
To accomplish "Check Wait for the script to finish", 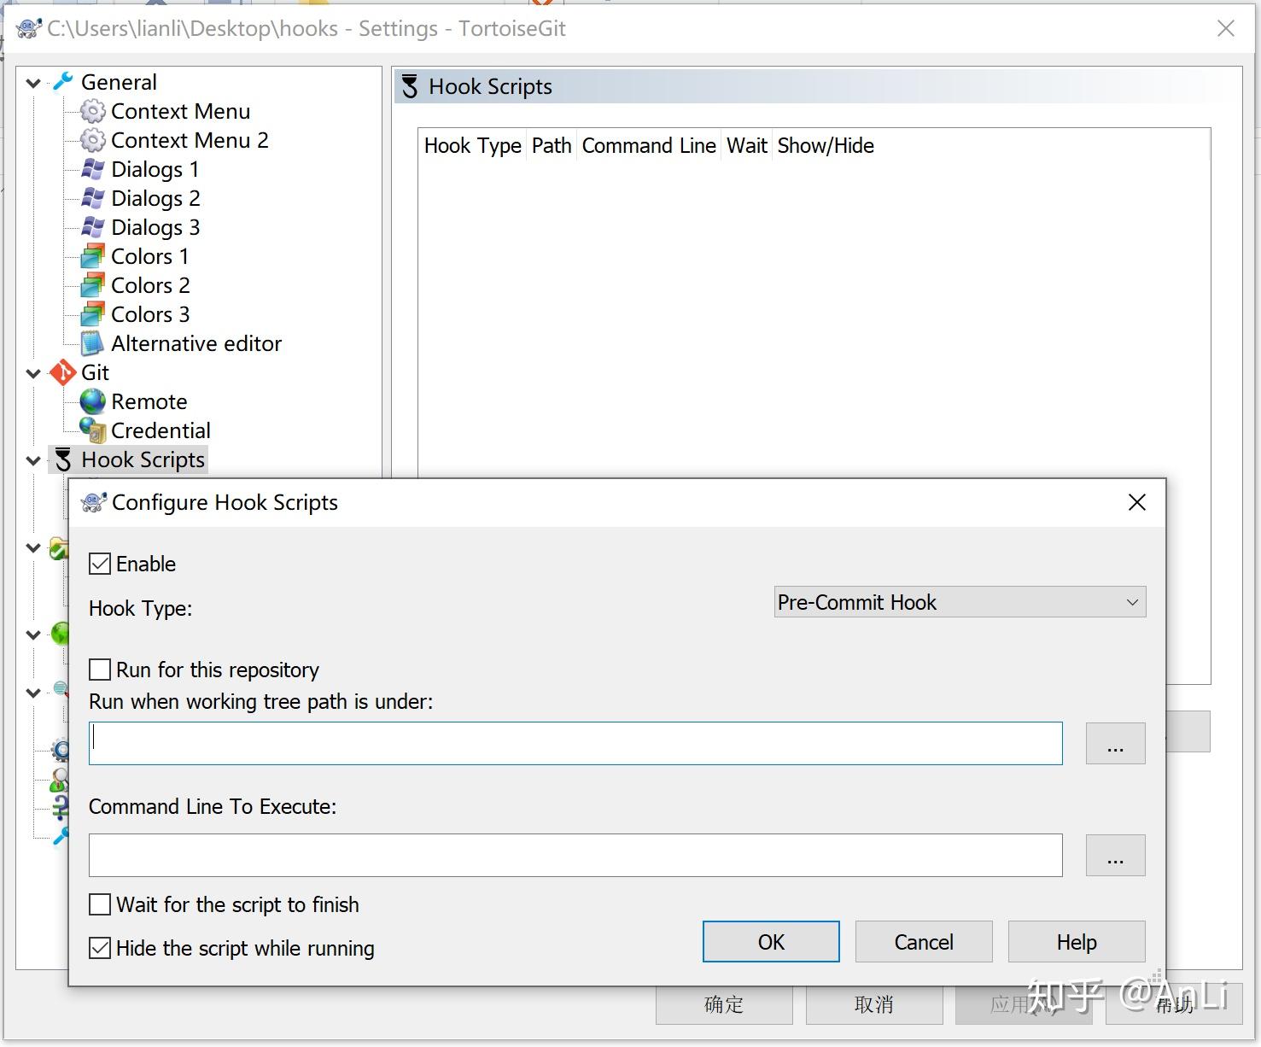I will (100, 904).
